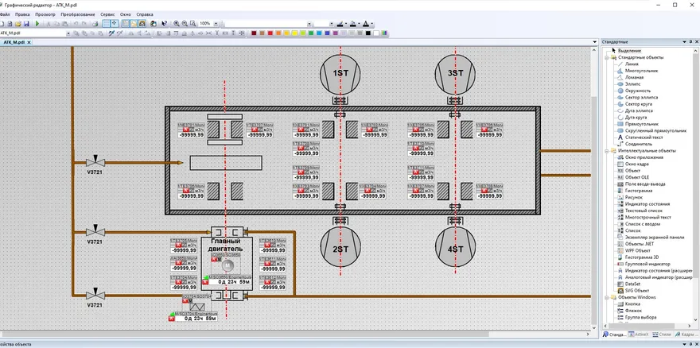Click the green Run runtime icon
The image size is (700, 348).
[37, 24]
